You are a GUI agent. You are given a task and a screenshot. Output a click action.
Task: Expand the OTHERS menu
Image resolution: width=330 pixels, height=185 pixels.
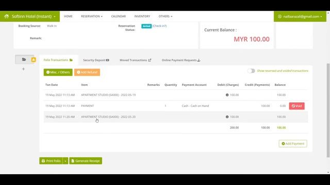165,16
